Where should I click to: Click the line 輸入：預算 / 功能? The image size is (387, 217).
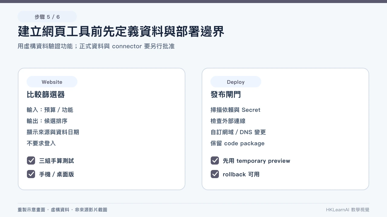point(50,110)
